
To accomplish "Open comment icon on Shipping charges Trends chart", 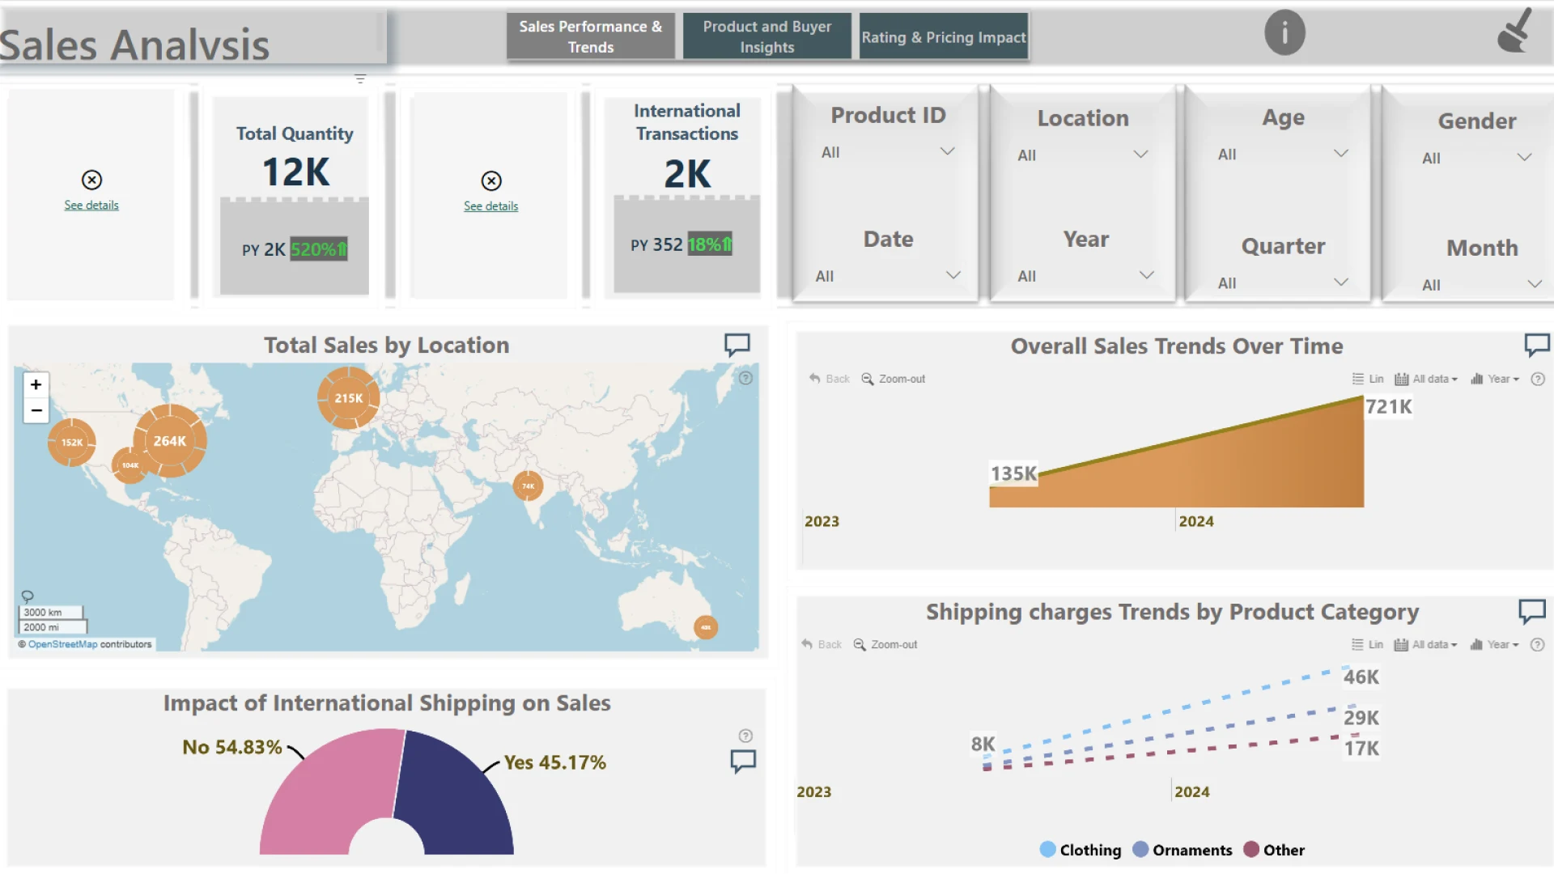I will click(x=1531, y=611).
